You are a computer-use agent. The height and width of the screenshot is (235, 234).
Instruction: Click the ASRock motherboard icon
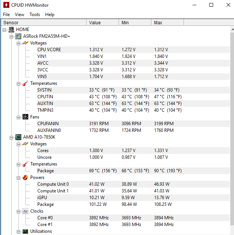click(18, 36)
